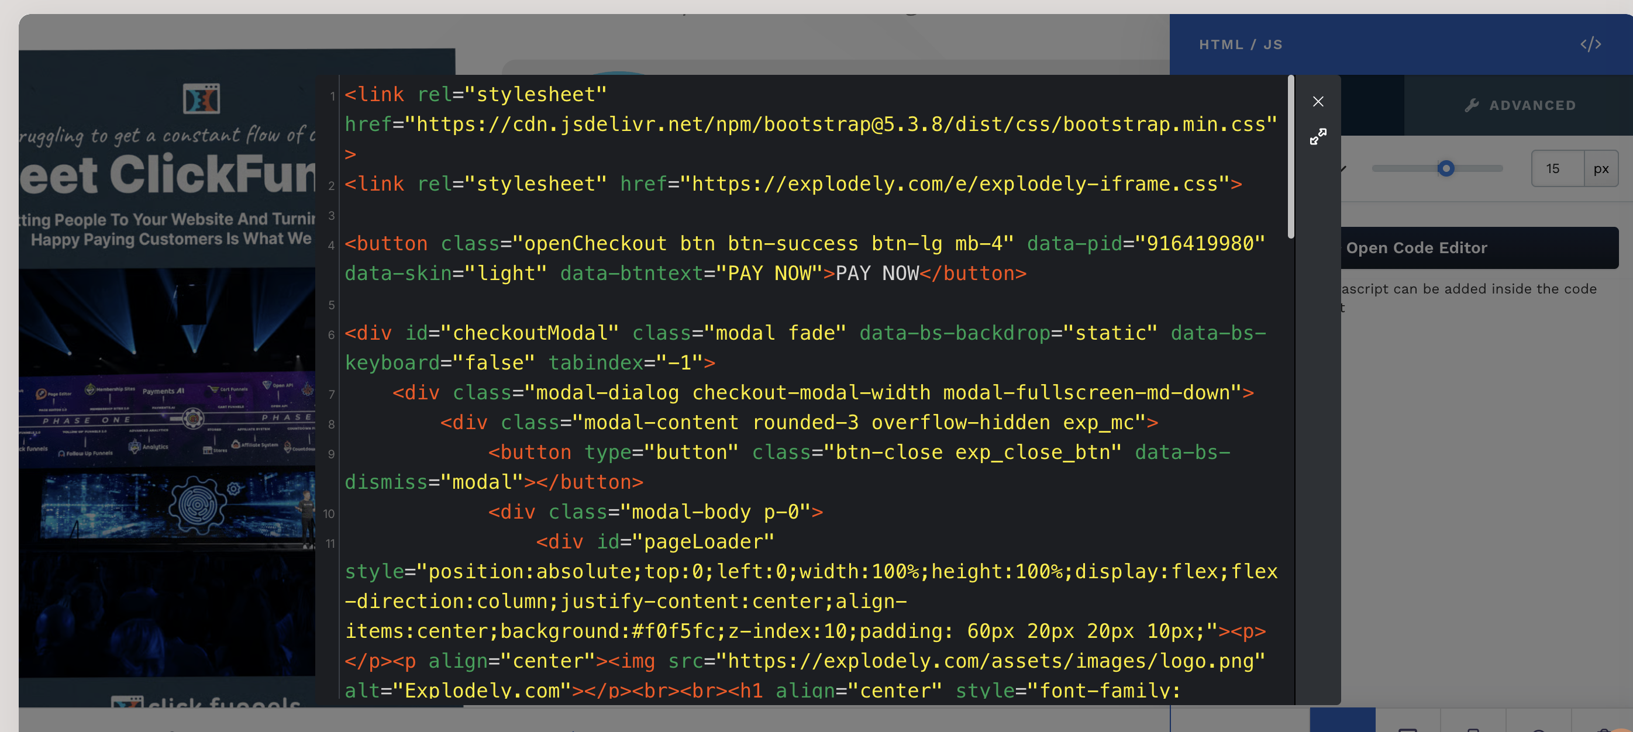Click the code editor vertical scrollbar thumb
The width and height of the screenshot is (1633, 732).
coord(1291,157)
